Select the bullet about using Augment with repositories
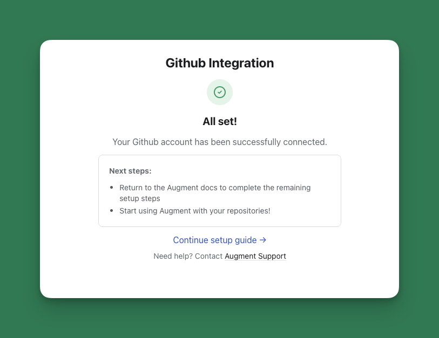This screenshot has width=439, height=338. [x=194, y=211]
